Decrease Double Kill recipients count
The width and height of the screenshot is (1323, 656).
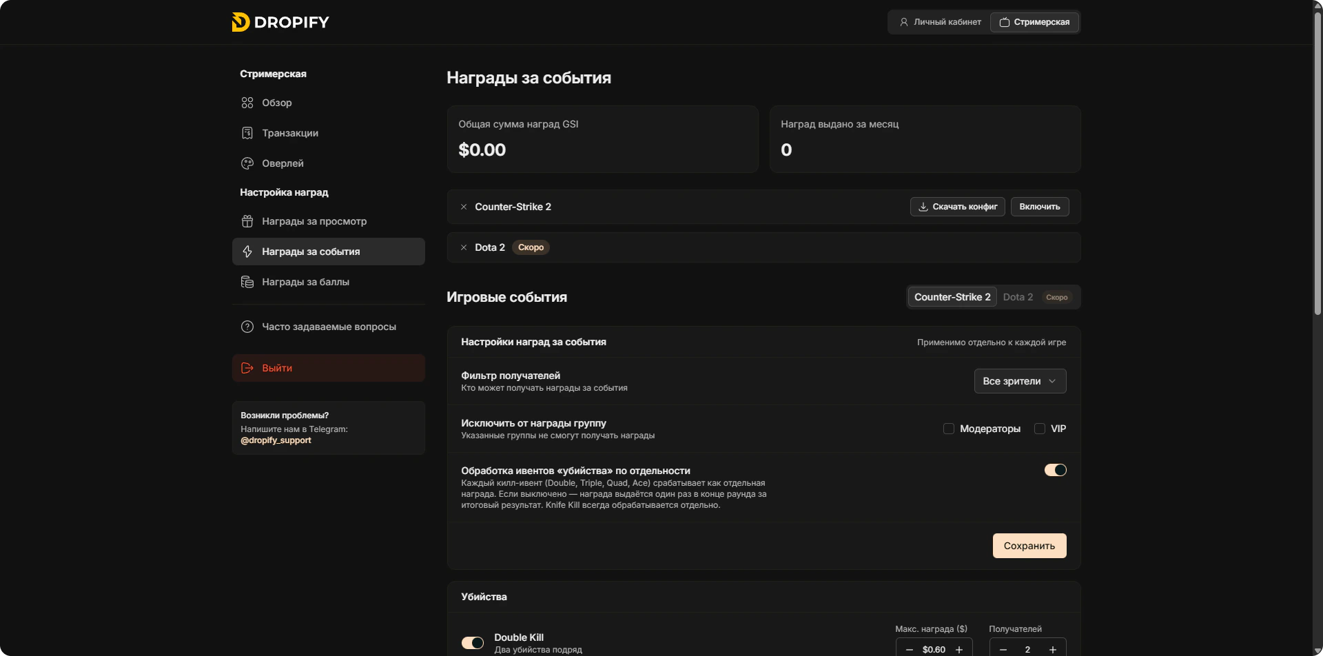[x=1003, y=650]
